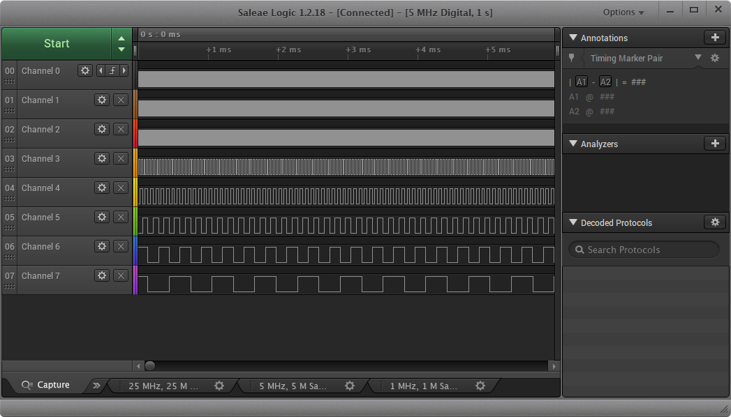Open Channel 5 settings gear
Viewport: 731px width, 417px height.
tap(102, 217)
